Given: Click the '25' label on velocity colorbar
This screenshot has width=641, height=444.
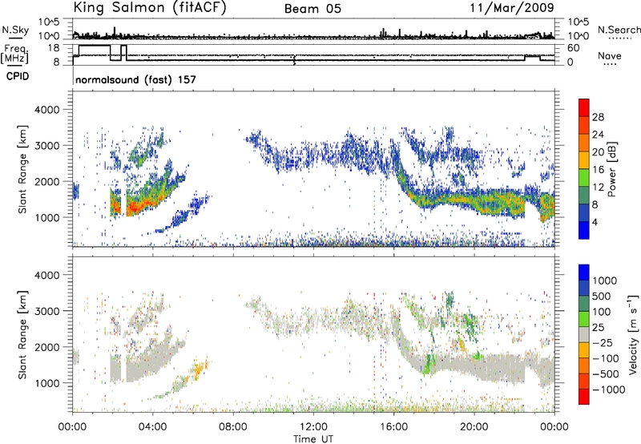Looking at the screenshot, I should tap(598, 327).
